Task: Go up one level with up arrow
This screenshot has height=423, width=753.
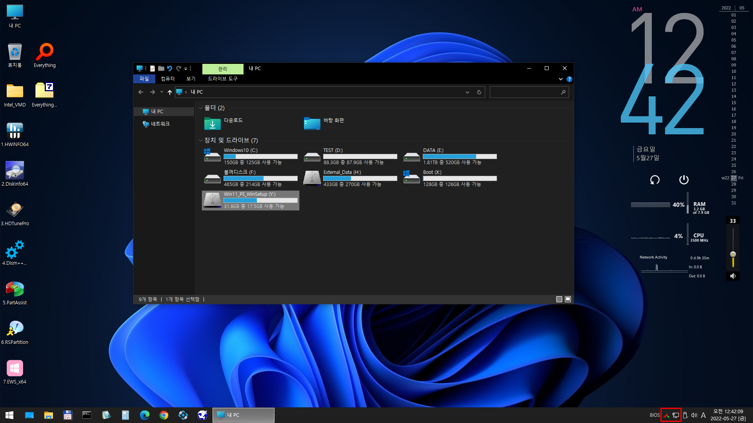Action: (169, 92)
